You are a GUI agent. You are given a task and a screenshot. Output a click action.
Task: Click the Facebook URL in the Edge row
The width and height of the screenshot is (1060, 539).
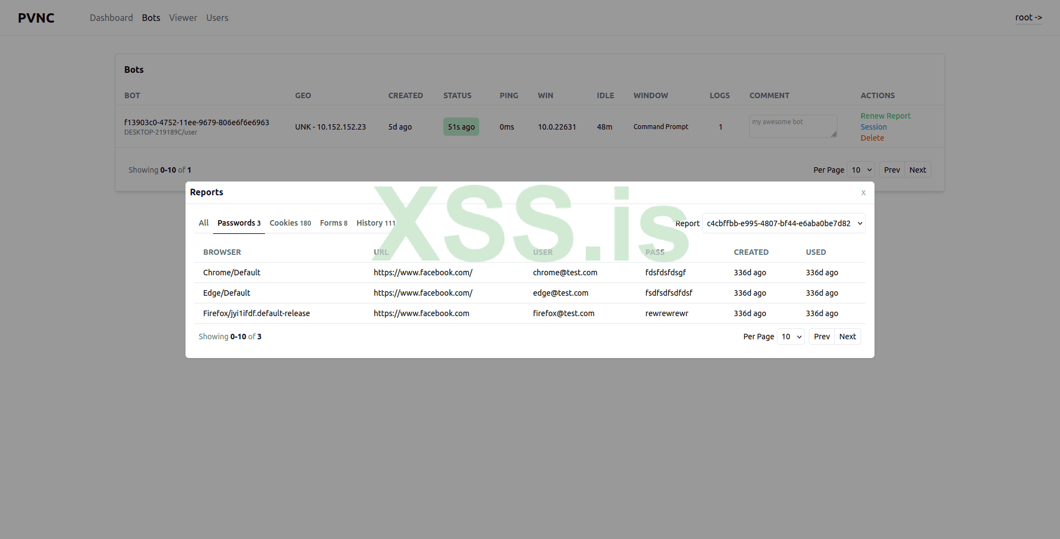click(x=423, y=293)
